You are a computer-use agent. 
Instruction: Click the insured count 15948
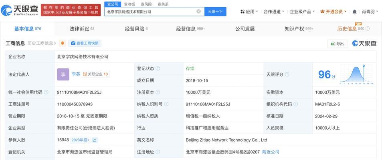63,140
